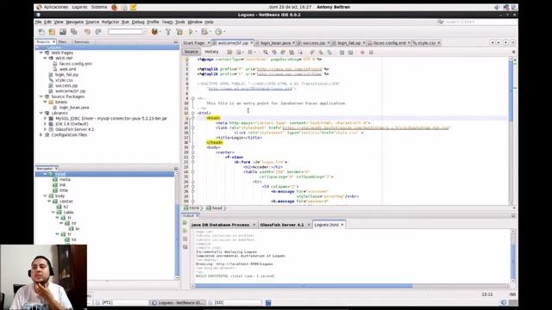The image size is (552, 310).
Task: Expand the JDK 1.8 (Default) node
Action: click(x=46, y=124)
